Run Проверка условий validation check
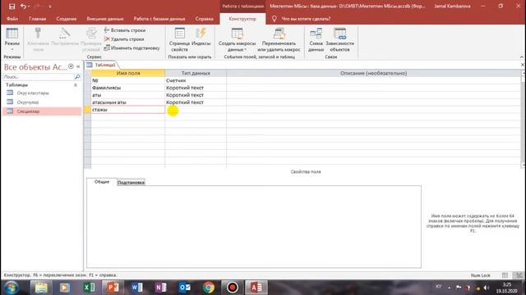This screenshot has width=526, height=295. tap(91, 39)
